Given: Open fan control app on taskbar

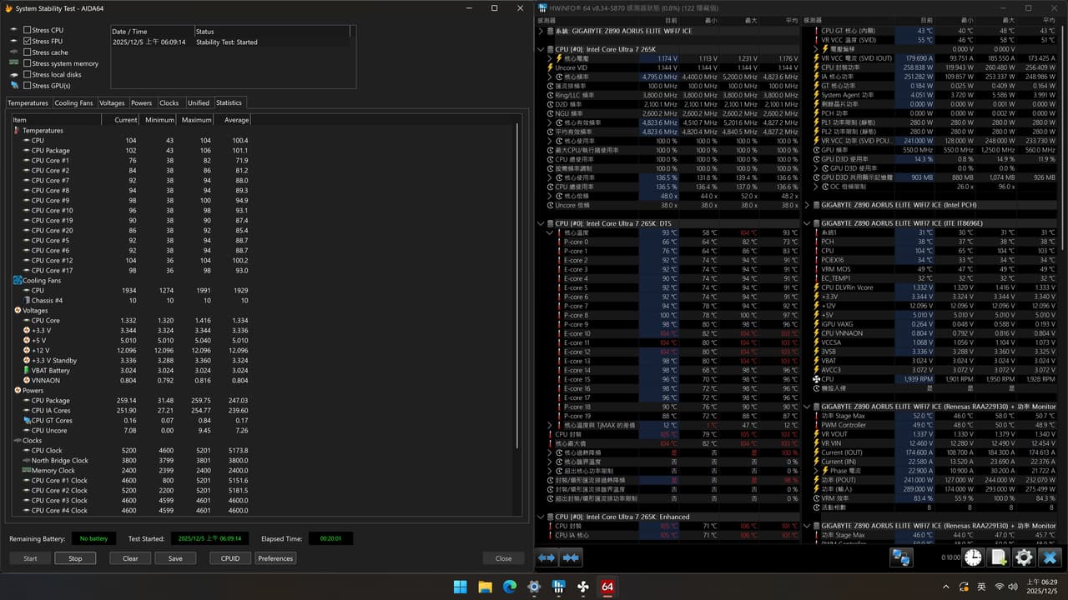Looking at the screenshot, I should (583, 587).
